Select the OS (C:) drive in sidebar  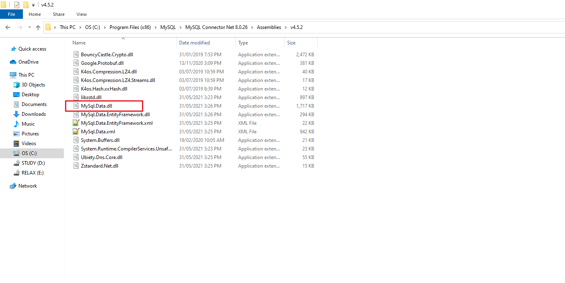point(32,153)
